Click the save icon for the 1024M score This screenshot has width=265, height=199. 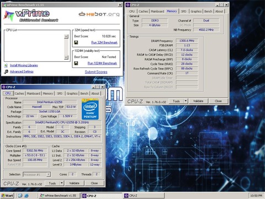click(76, 63)
